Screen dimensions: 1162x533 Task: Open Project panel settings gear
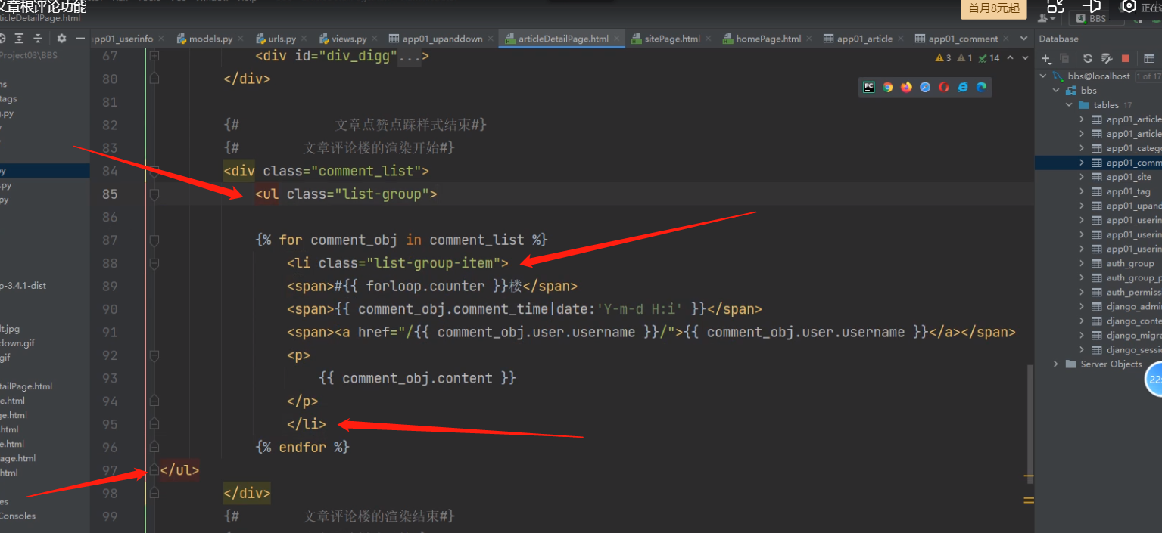tap(62, 39)
